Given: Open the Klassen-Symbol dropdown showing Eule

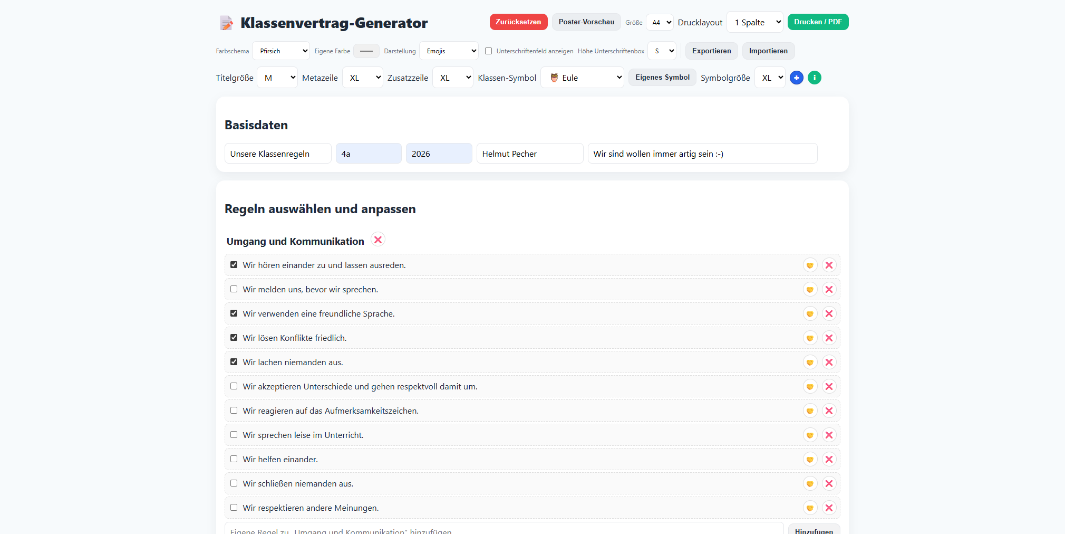Looking at the screenshot, I should 582,77.
